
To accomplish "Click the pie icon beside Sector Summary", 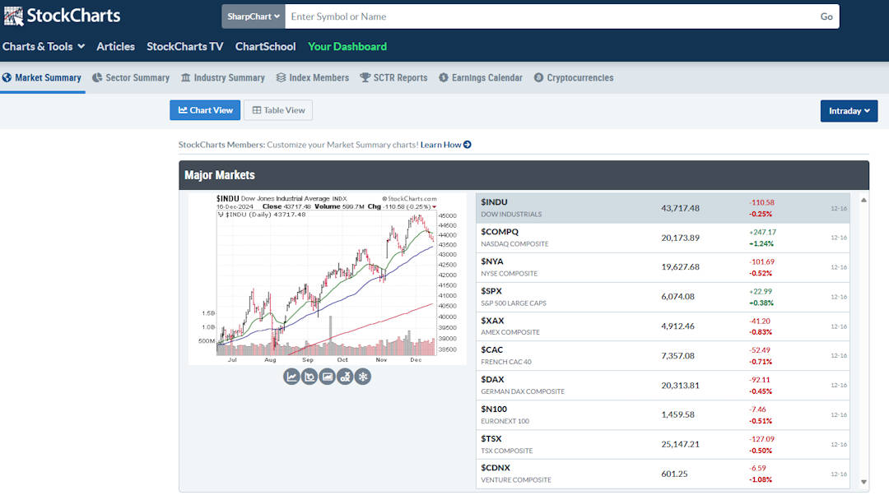I will (97, 77).
